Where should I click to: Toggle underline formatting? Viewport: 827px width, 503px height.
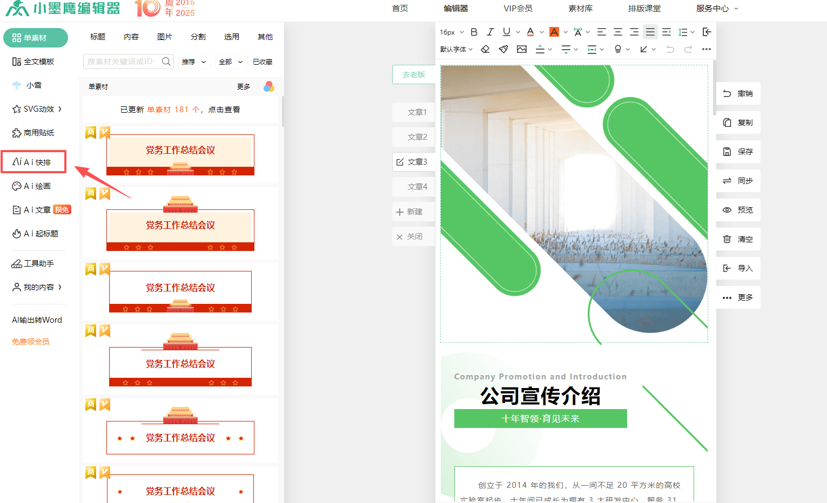(506, 32)
